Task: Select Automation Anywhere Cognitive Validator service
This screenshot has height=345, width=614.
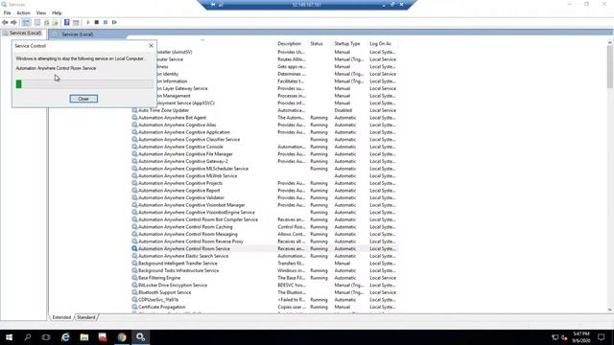Action: pyautogui.click(x=181, y=198)
